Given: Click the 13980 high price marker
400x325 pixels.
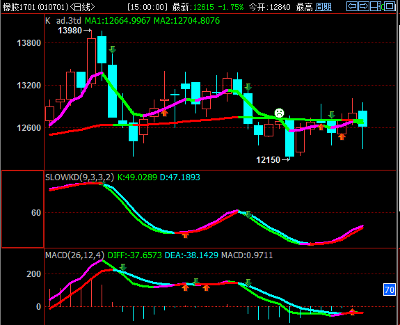Looking at the screenshot, I should [x=74, y=31].
